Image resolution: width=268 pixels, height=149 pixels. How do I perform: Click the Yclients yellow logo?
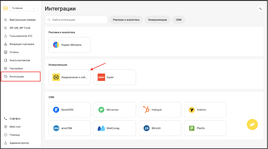point(192,110)
